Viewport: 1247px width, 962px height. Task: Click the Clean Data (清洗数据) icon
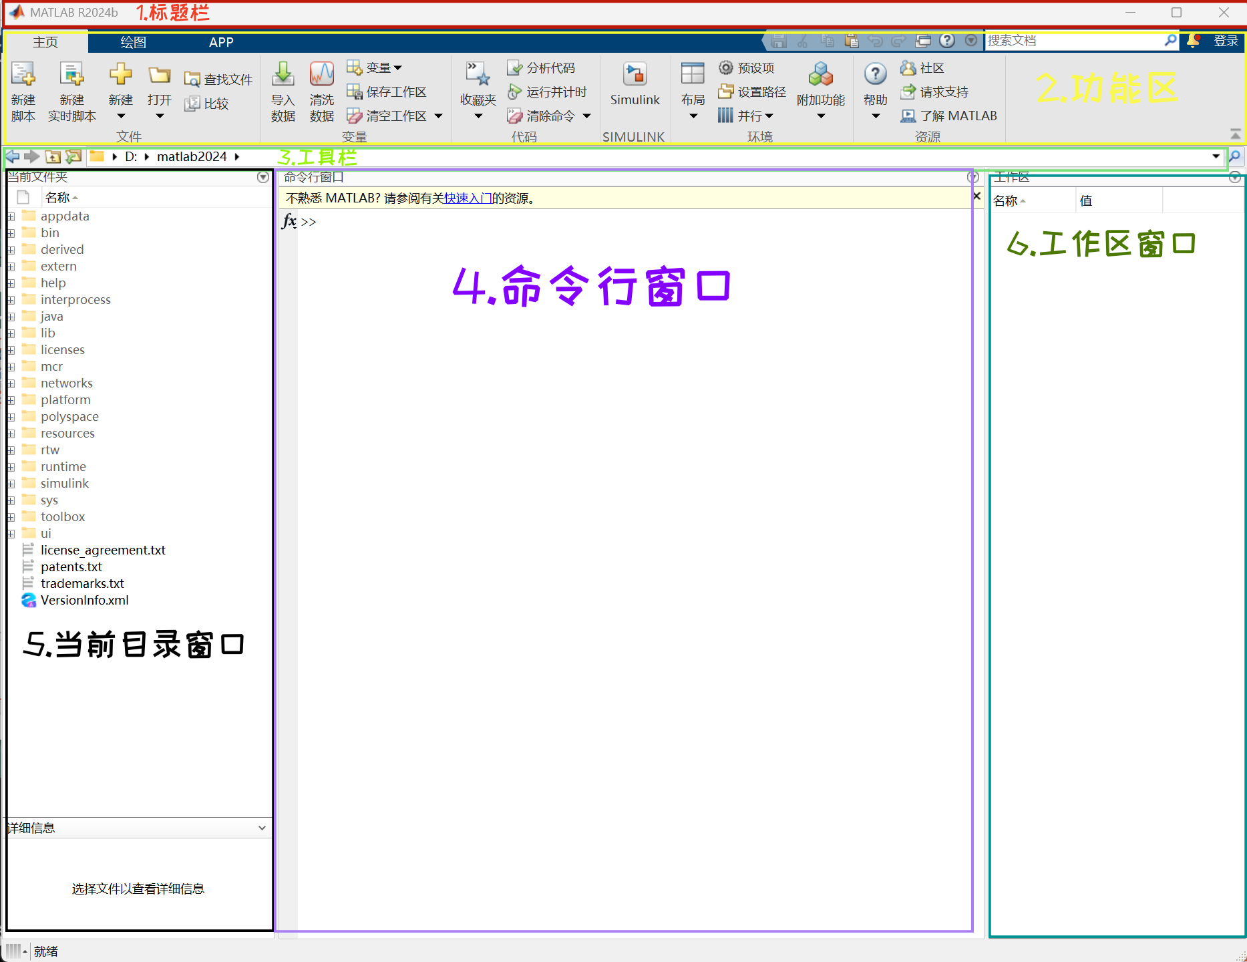(x=322, y=74)
